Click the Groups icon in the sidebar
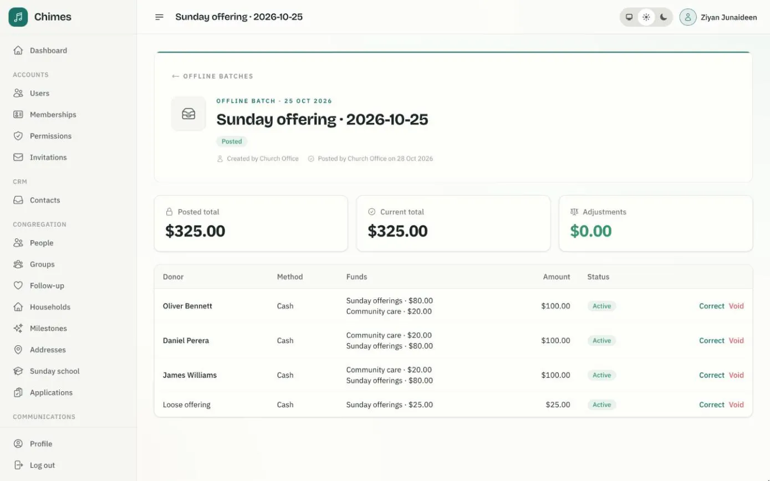 [x=18, y=264]
